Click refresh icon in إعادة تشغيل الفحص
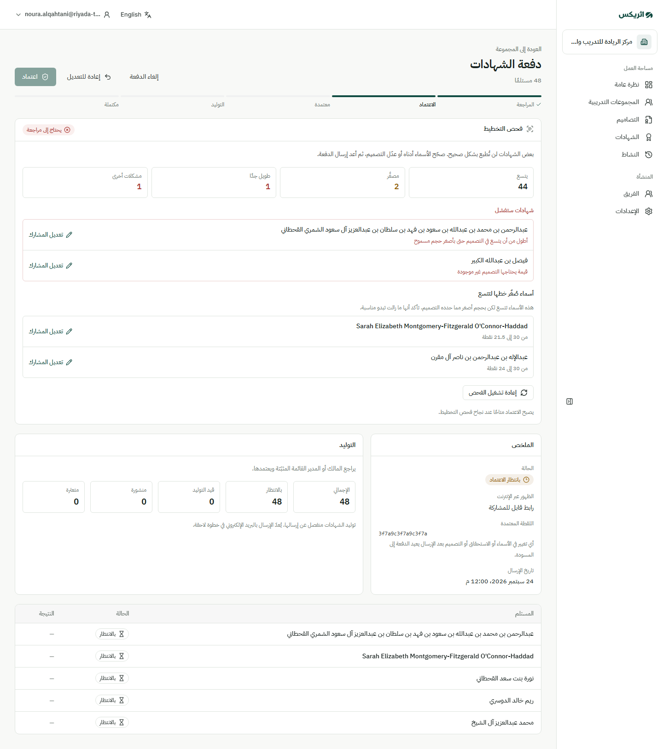 (524, 393)
